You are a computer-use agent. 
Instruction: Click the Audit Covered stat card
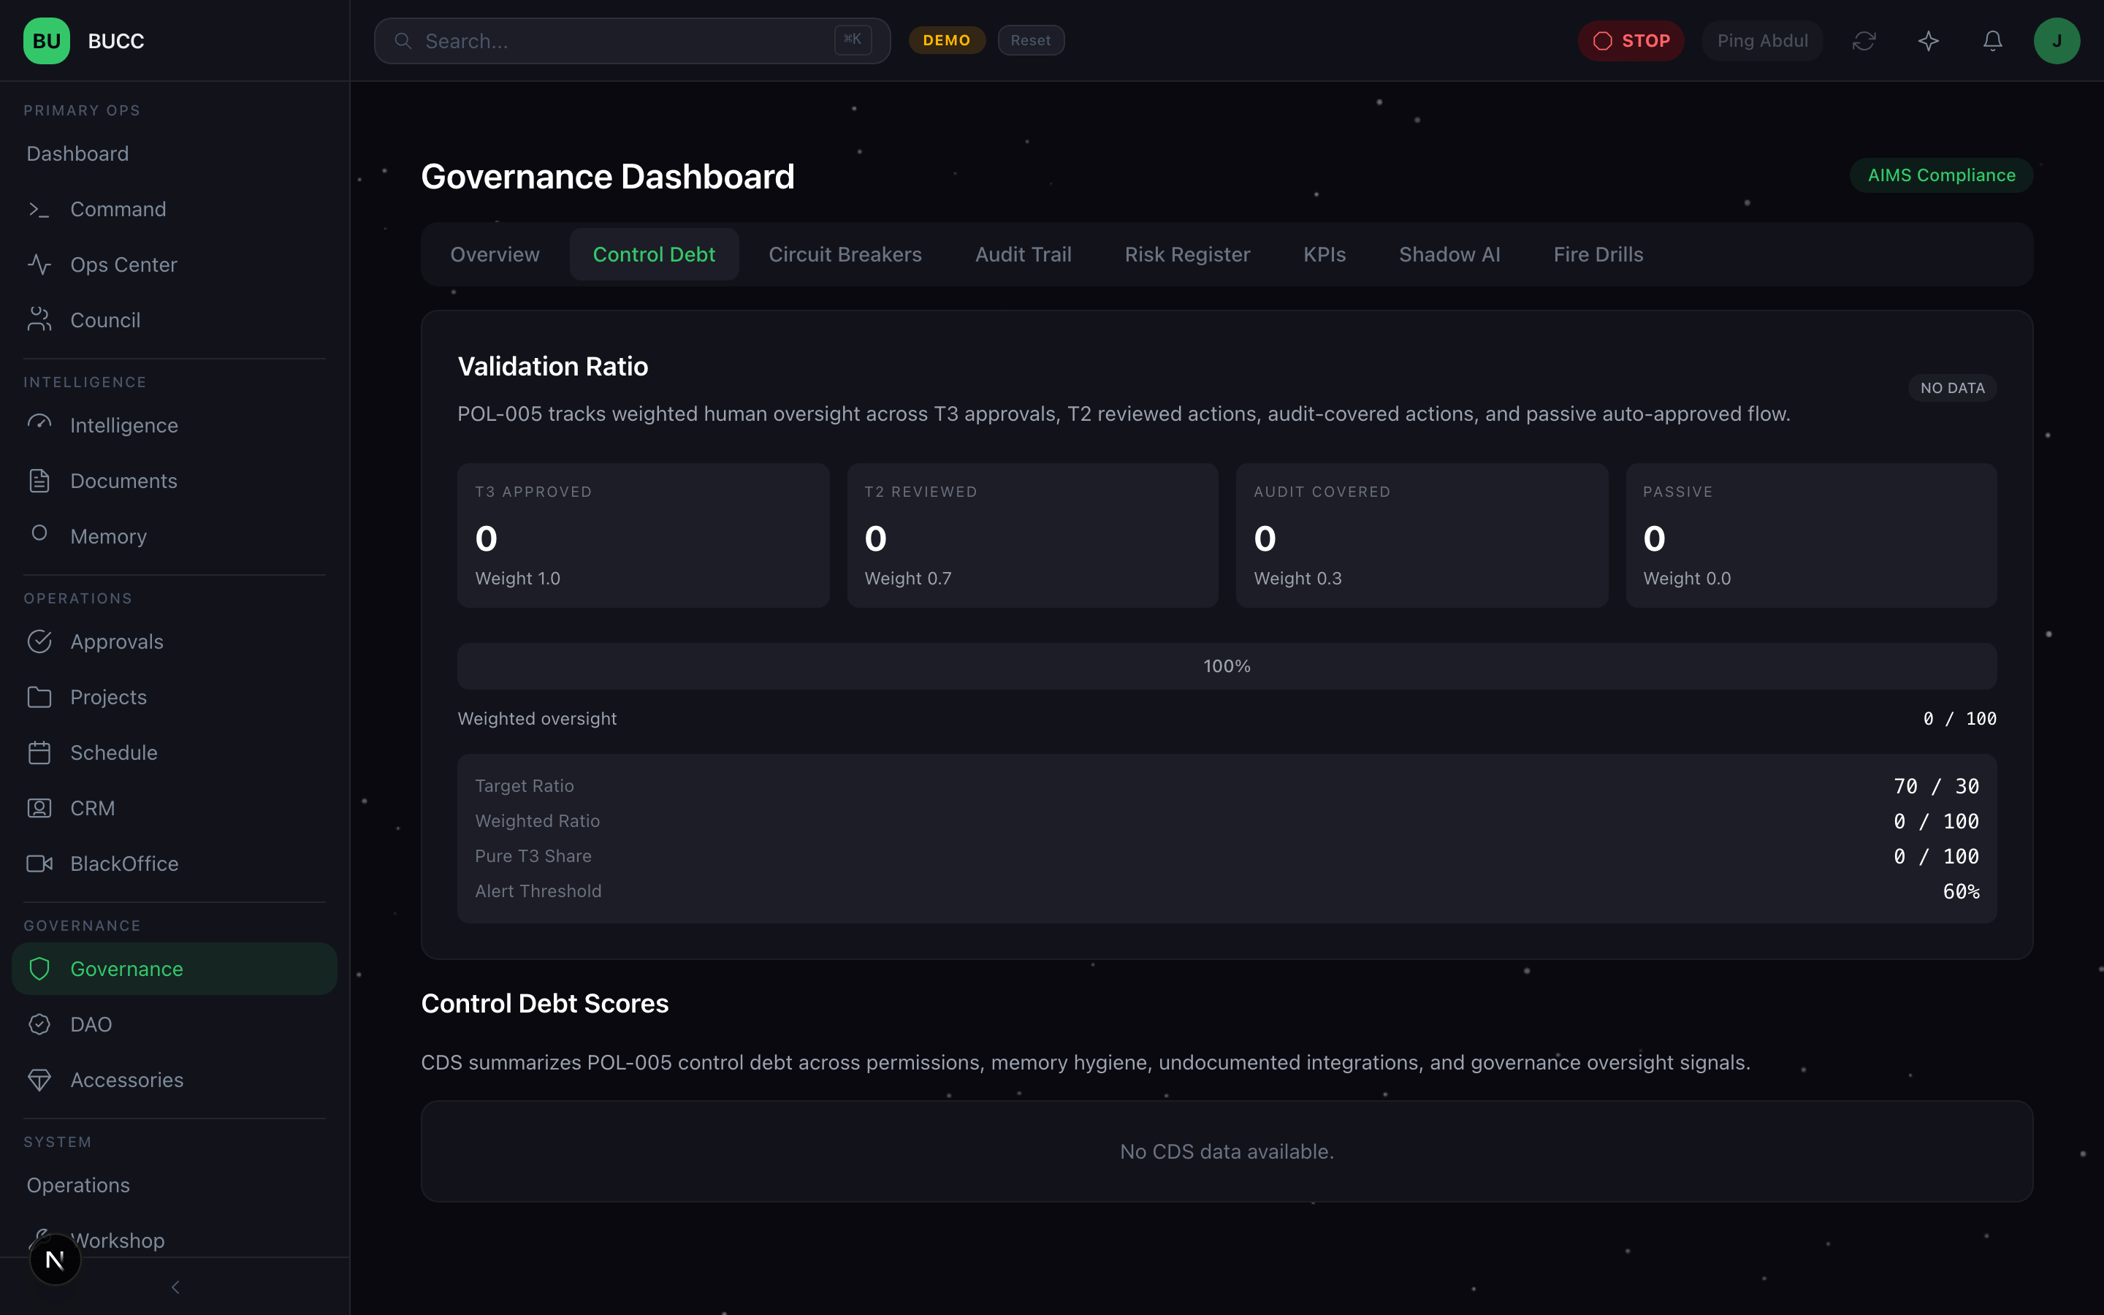(1422, 535)
